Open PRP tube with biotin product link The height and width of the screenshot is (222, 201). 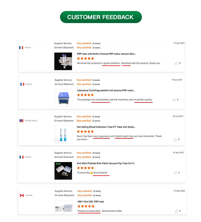(106, 54)
